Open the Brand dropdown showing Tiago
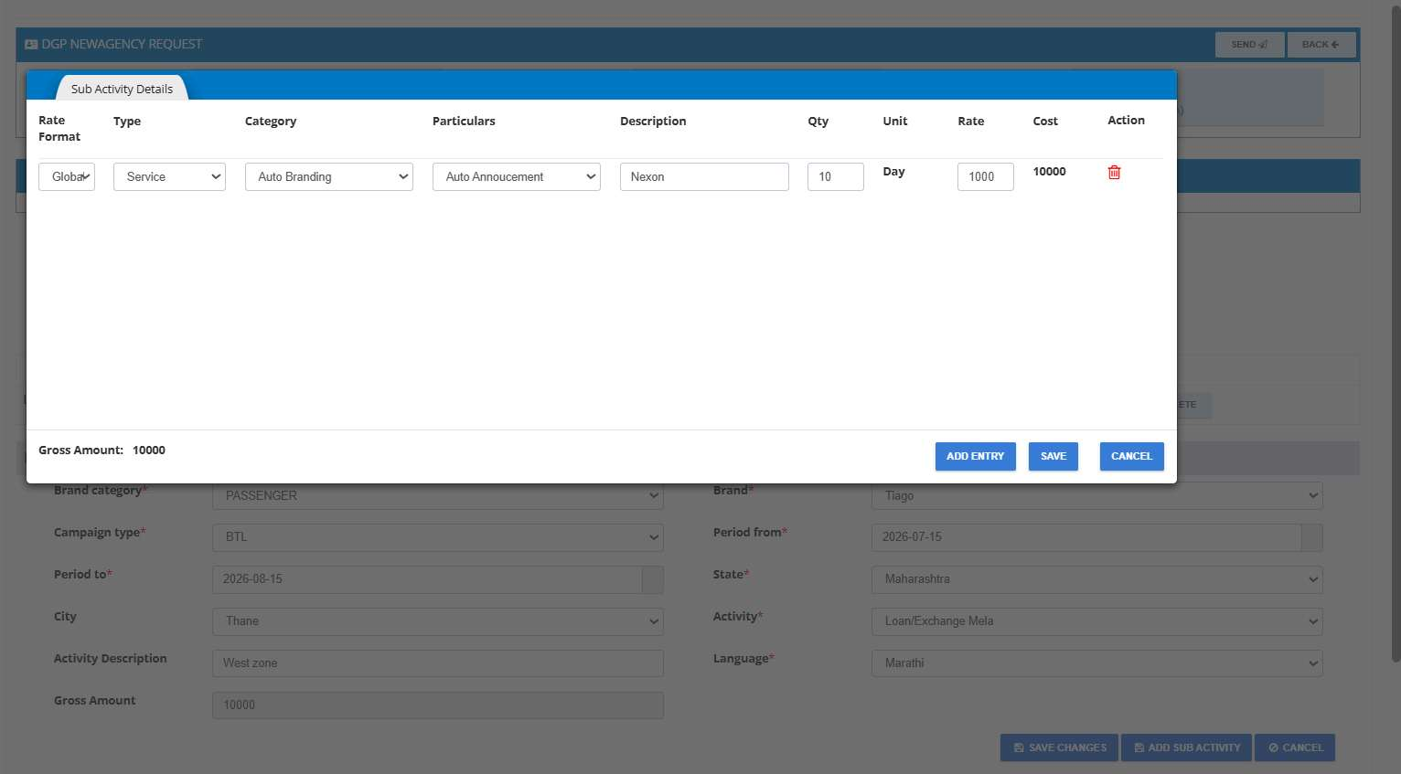 pos(1097,495)
